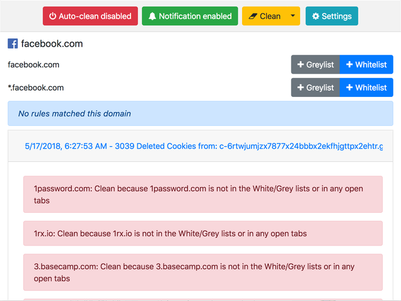Click the power icon on Auto-clean
The height and width of the screenshot is (301, 401).
[53, 16]
